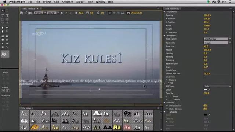
Task: Add an Outer Stroke
Action: click(205, 109)
